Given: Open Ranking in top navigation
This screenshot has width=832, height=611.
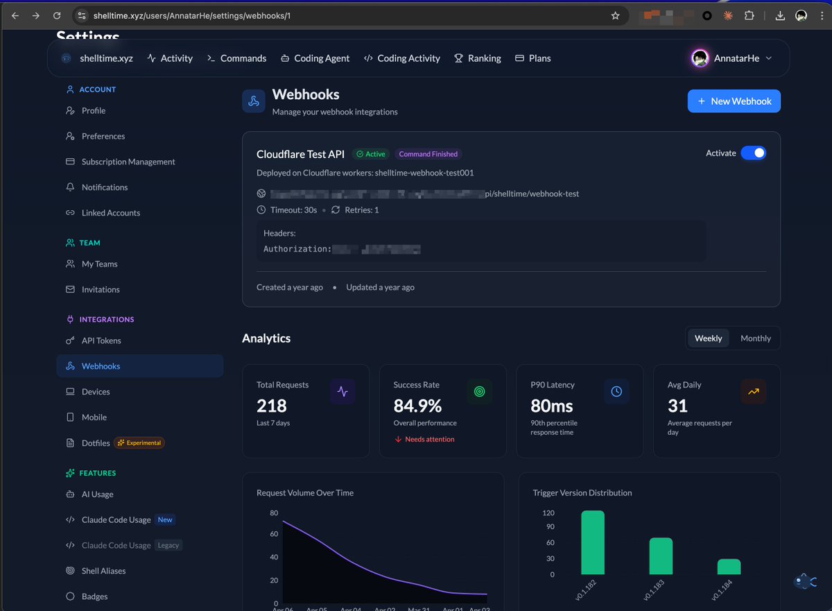Looking at the screenshot, I should pos(477,58).
